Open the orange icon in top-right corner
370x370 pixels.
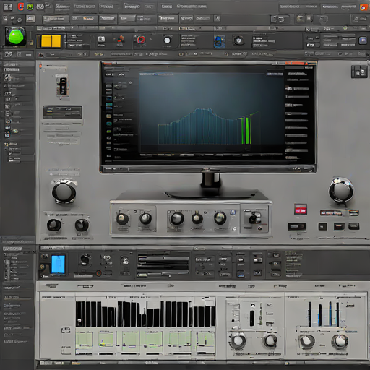pos(363,7)
